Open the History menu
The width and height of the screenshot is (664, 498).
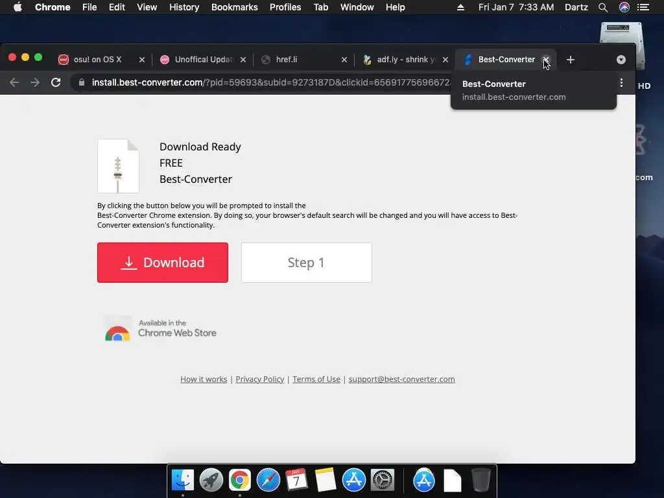(184, 7)
